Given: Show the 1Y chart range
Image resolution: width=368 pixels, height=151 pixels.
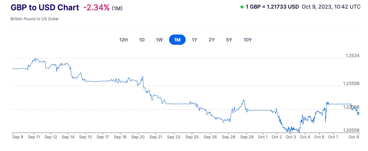Looking at the screenshot, I should pos(195,40).
